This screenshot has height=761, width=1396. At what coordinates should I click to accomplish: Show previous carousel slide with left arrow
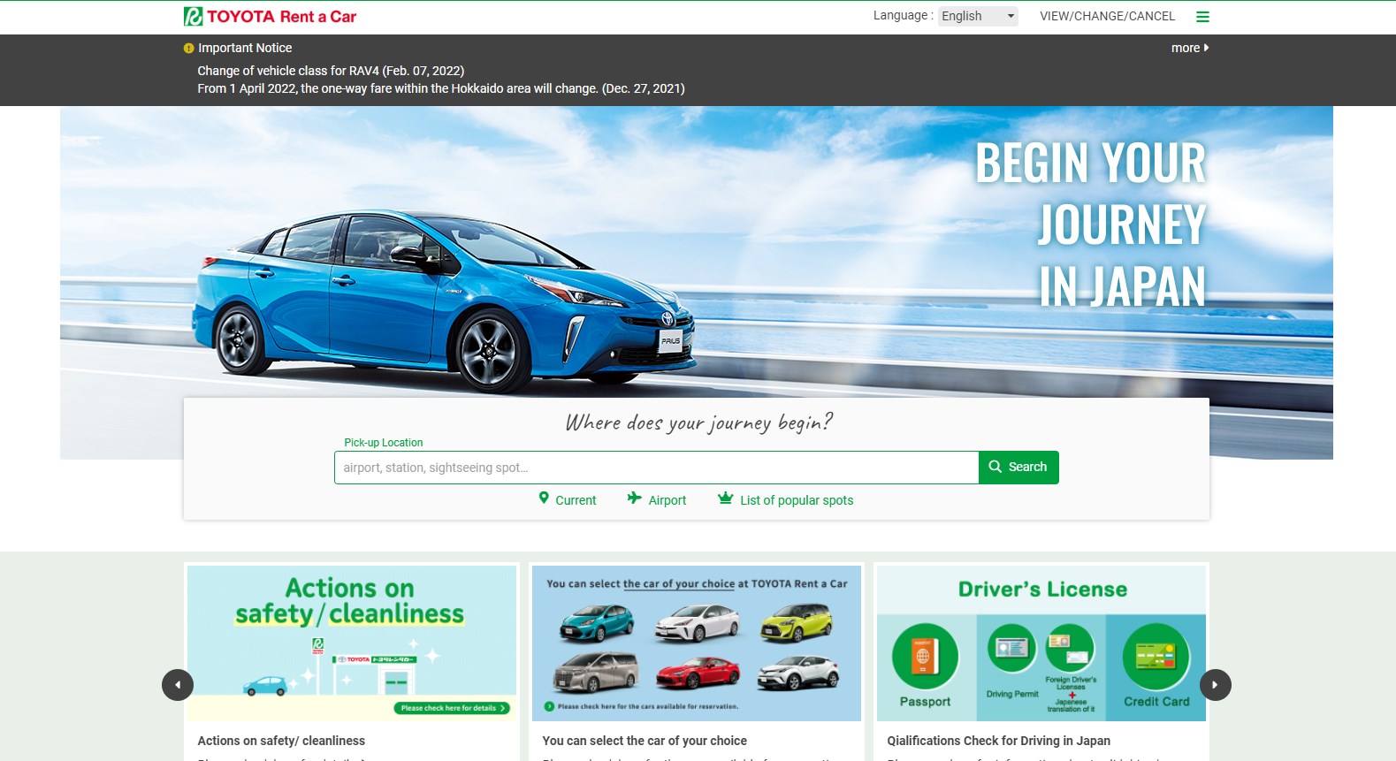click(x=178, y=685)
